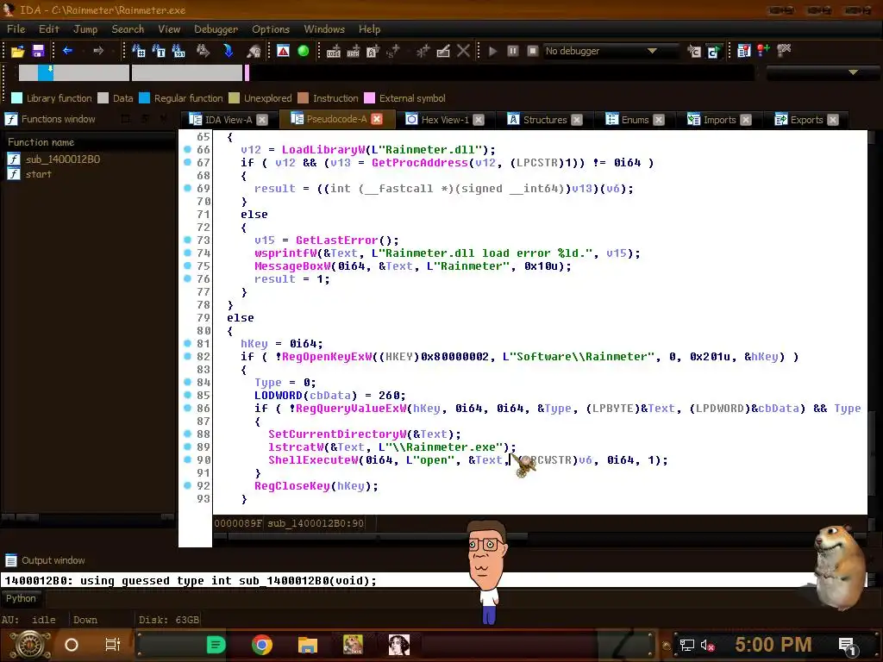The image size is (883, 662).
Task: Click the large X delete icon in toolbar
Action: point(463,51)
